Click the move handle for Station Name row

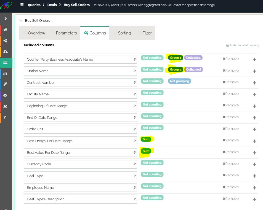coord(254,71)
